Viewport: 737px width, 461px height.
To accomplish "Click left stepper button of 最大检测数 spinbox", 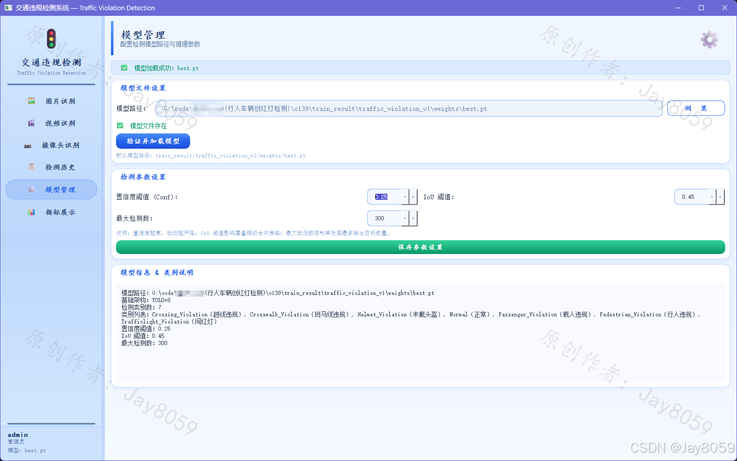I will pyautogui.click(x=405, y=218).
